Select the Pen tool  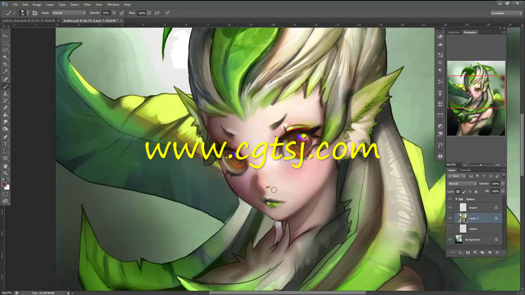5,137
